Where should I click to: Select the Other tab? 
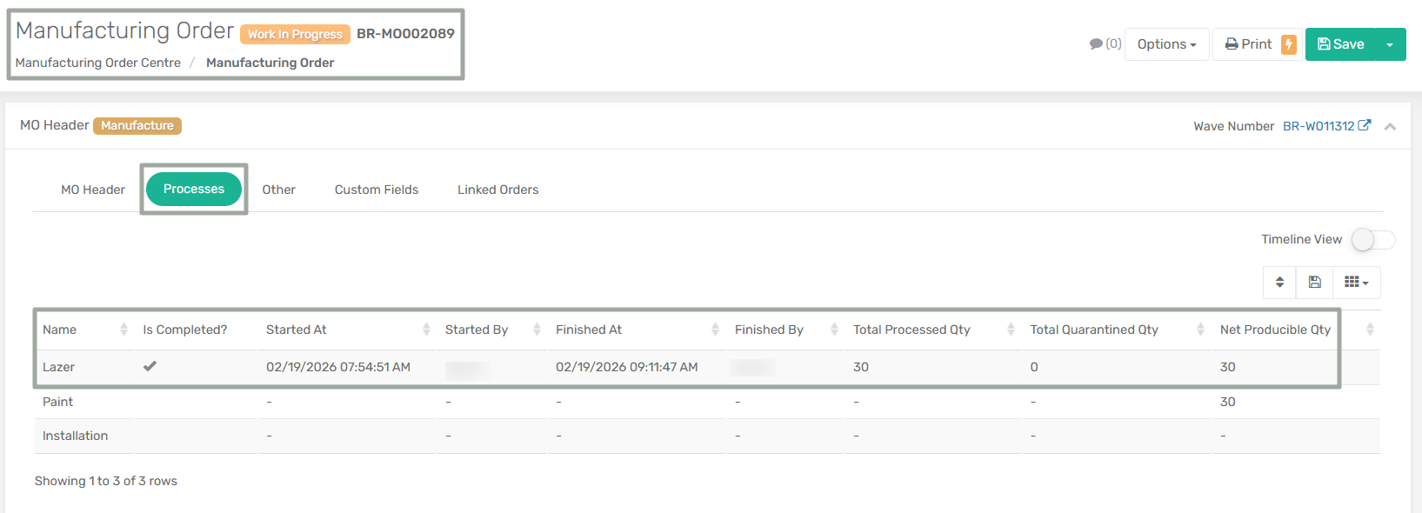click(x=278, y=190)
